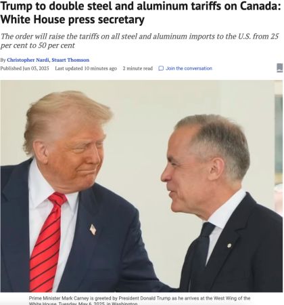Click the By label before author names

3,60
